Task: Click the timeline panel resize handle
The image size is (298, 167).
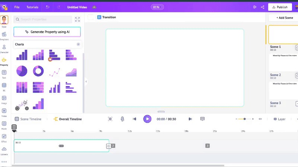Action: pyautogui.click(x=161, y=112)
